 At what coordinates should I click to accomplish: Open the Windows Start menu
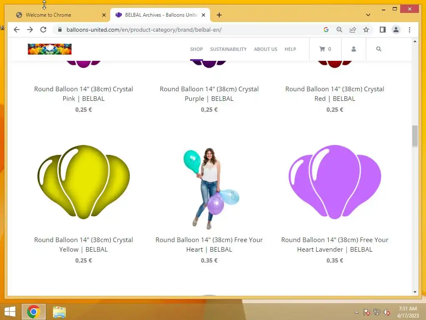(x=10, y=312)
